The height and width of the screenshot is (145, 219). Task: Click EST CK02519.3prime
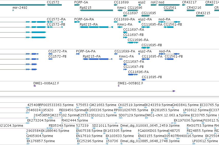[120, 108]
